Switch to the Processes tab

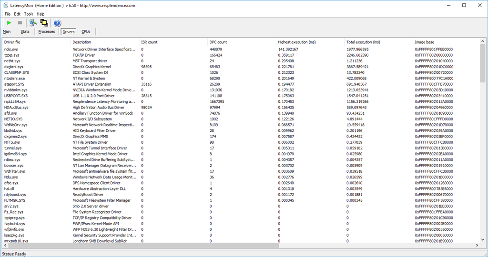pos(46,32)
